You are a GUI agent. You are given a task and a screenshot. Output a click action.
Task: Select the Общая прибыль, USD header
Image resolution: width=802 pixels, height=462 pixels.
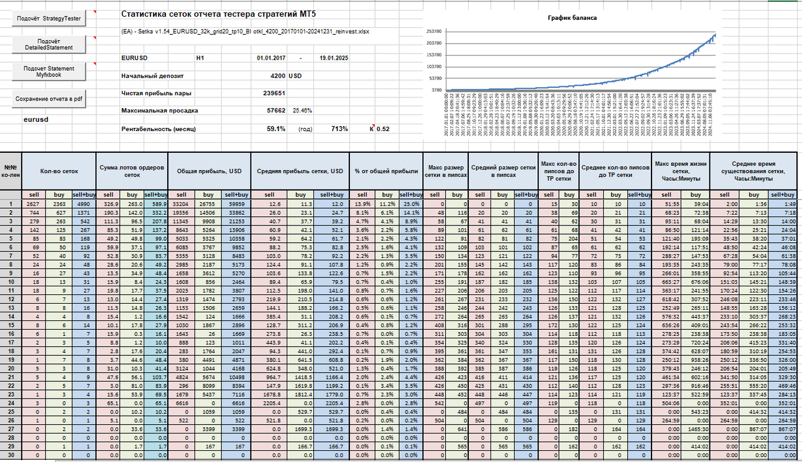coord(209,171)
